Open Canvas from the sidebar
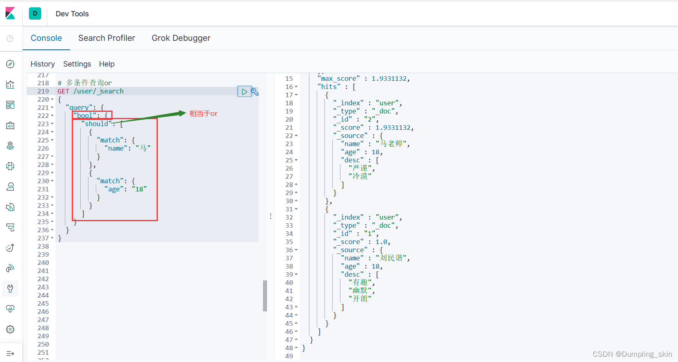678x362 pixels. tap(10, 125)
